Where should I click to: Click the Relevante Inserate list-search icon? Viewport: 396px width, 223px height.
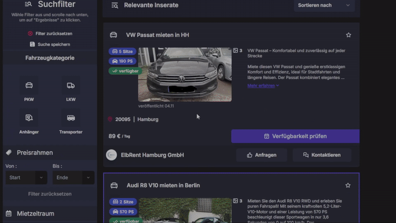pyautogui.click(x=115, y=5)
